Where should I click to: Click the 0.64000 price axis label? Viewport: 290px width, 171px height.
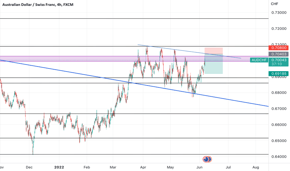(x=279, y=157)
